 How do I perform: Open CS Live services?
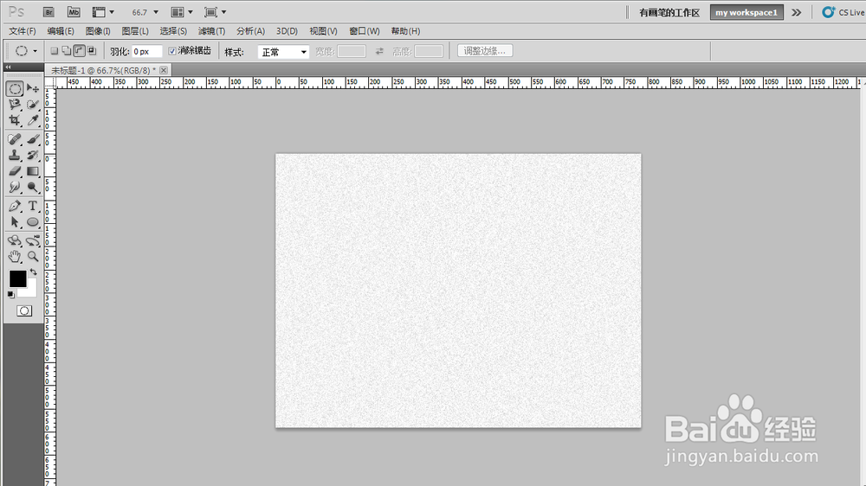[843, 12]
